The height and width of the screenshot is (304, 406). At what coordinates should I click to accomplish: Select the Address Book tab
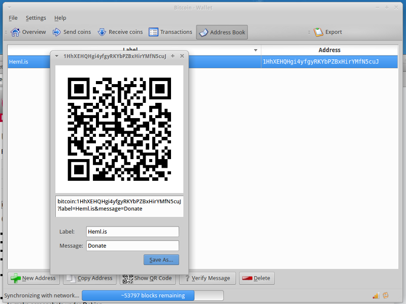[222, 32]
